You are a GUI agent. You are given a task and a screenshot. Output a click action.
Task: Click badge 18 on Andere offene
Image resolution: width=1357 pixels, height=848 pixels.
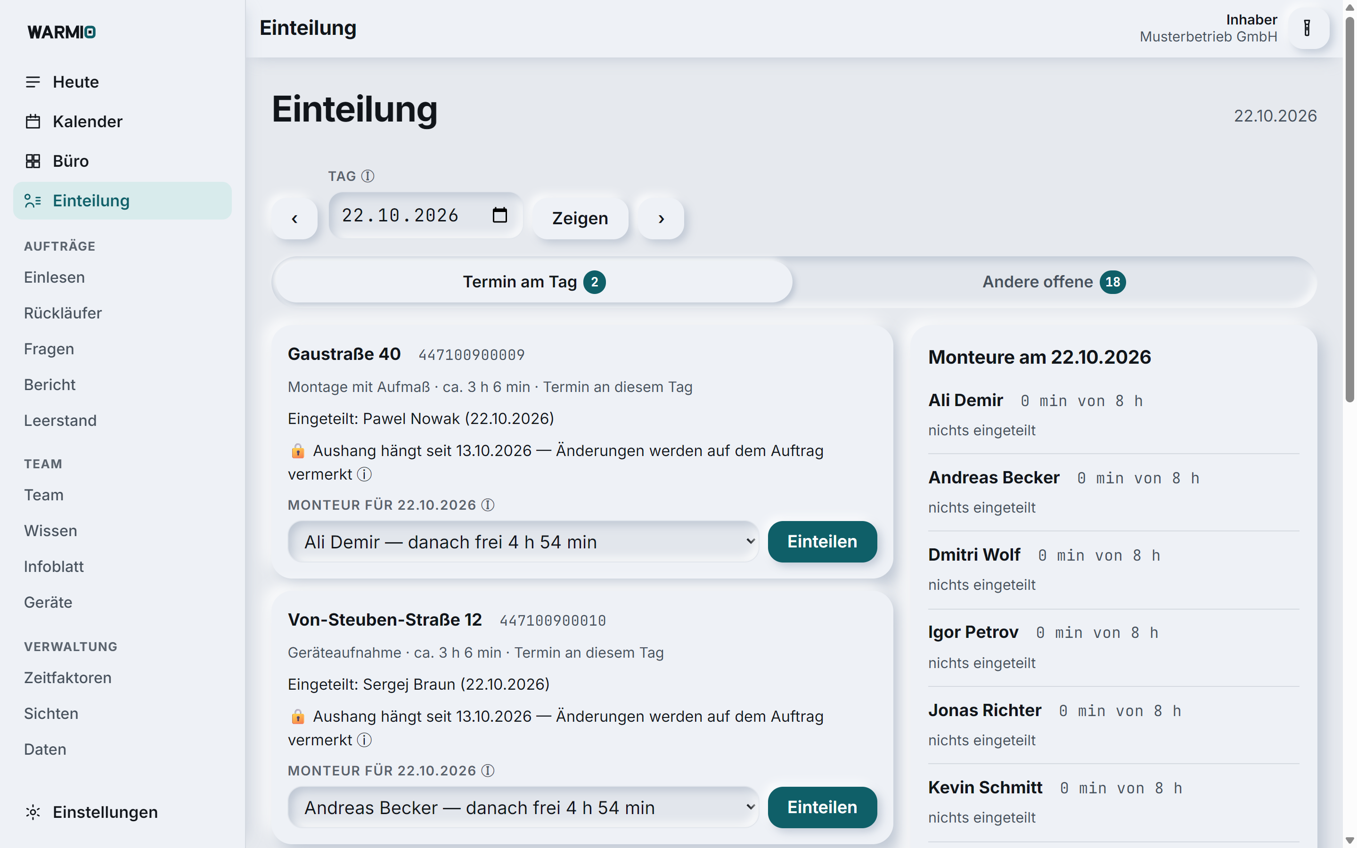[1112, 282]
